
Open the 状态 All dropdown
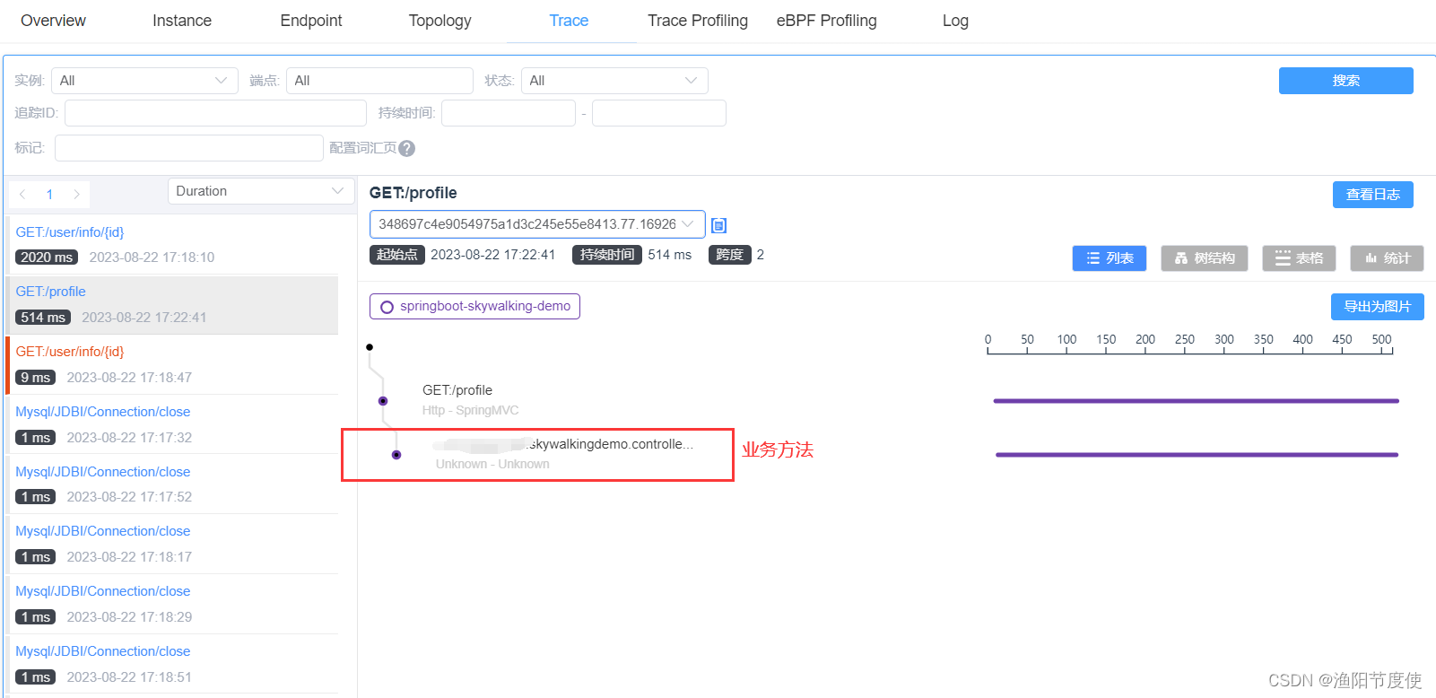pos(614,81)
